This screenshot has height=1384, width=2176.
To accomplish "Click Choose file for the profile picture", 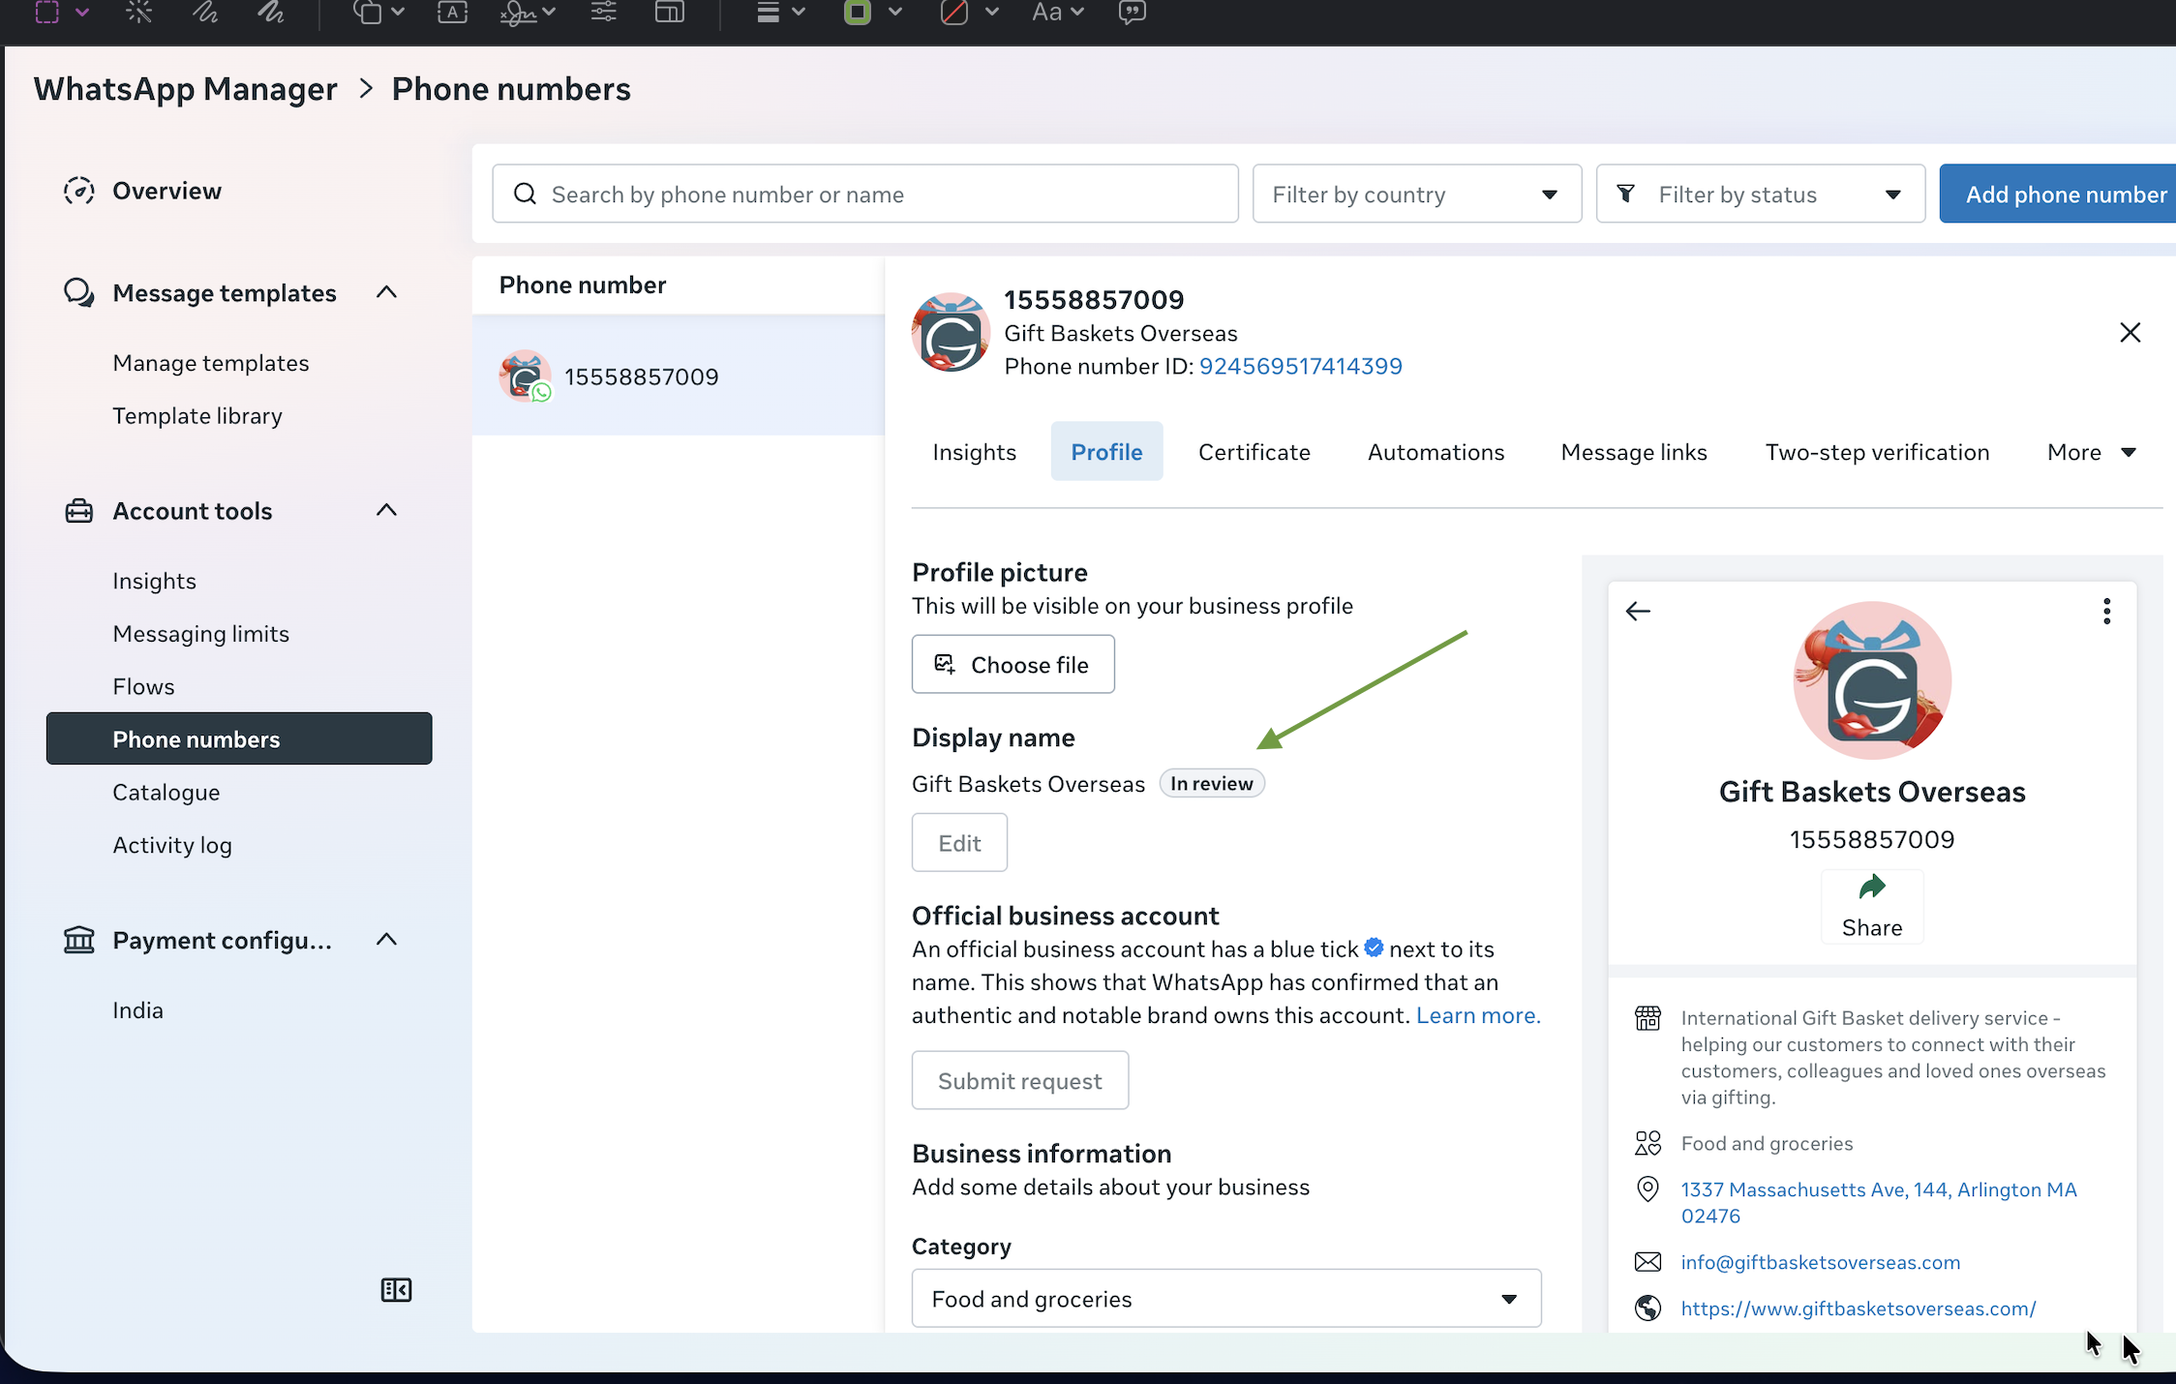I will (x=1012, y=664).
